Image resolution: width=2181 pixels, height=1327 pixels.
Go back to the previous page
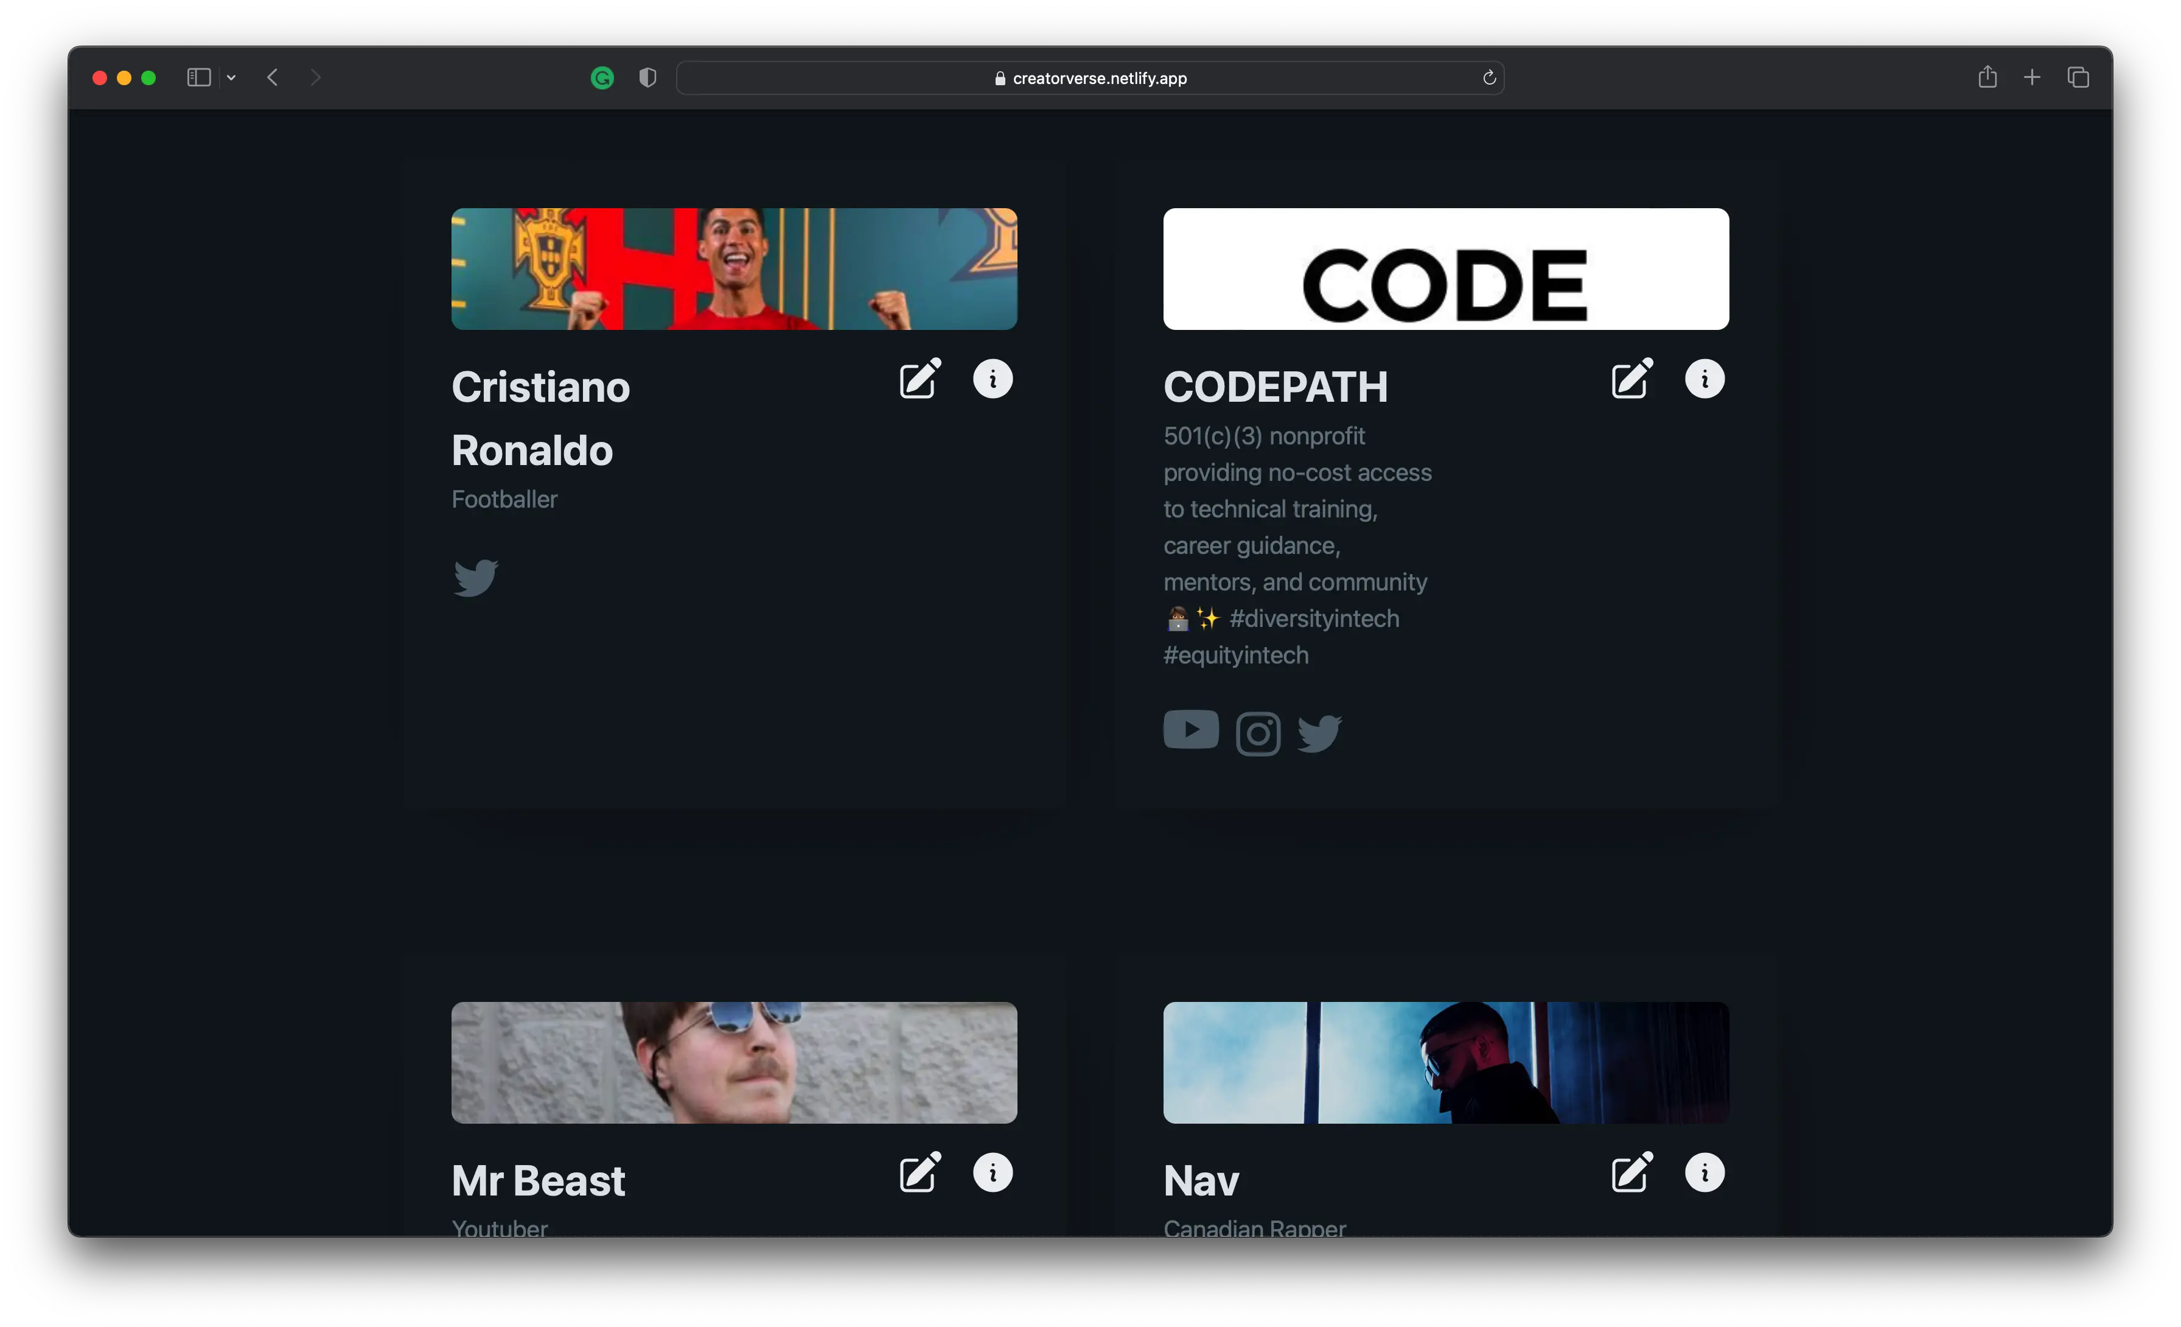point(273,78)
